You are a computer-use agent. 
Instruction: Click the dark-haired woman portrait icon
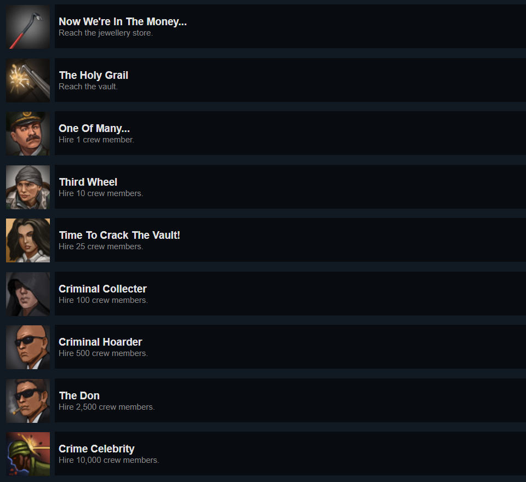click(28, 240)
